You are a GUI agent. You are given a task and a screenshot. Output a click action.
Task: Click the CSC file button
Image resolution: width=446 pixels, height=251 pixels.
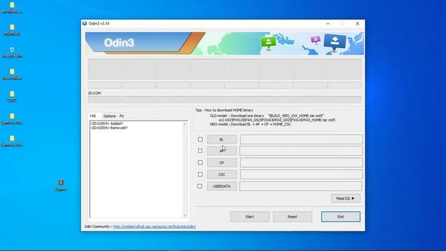tap(222, 174)
